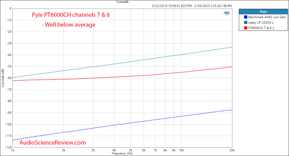This screenshot has height=156, width=289.
Task: Click the '20k' frequency tick label
Action: [x=232, y=150]
